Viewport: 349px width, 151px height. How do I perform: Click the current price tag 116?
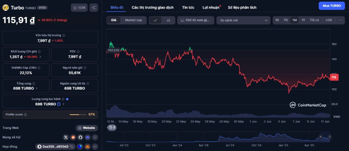click(x=334, y=77)
